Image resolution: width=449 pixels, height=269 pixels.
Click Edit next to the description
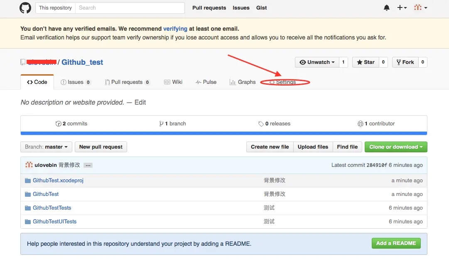(140, 102)
